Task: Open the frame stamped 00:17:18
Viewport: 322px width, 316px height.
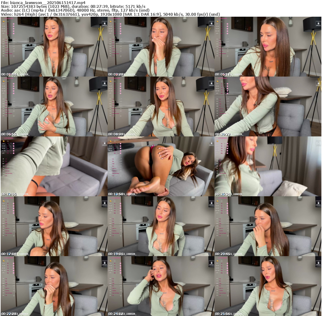Action: tap(54, 226)
